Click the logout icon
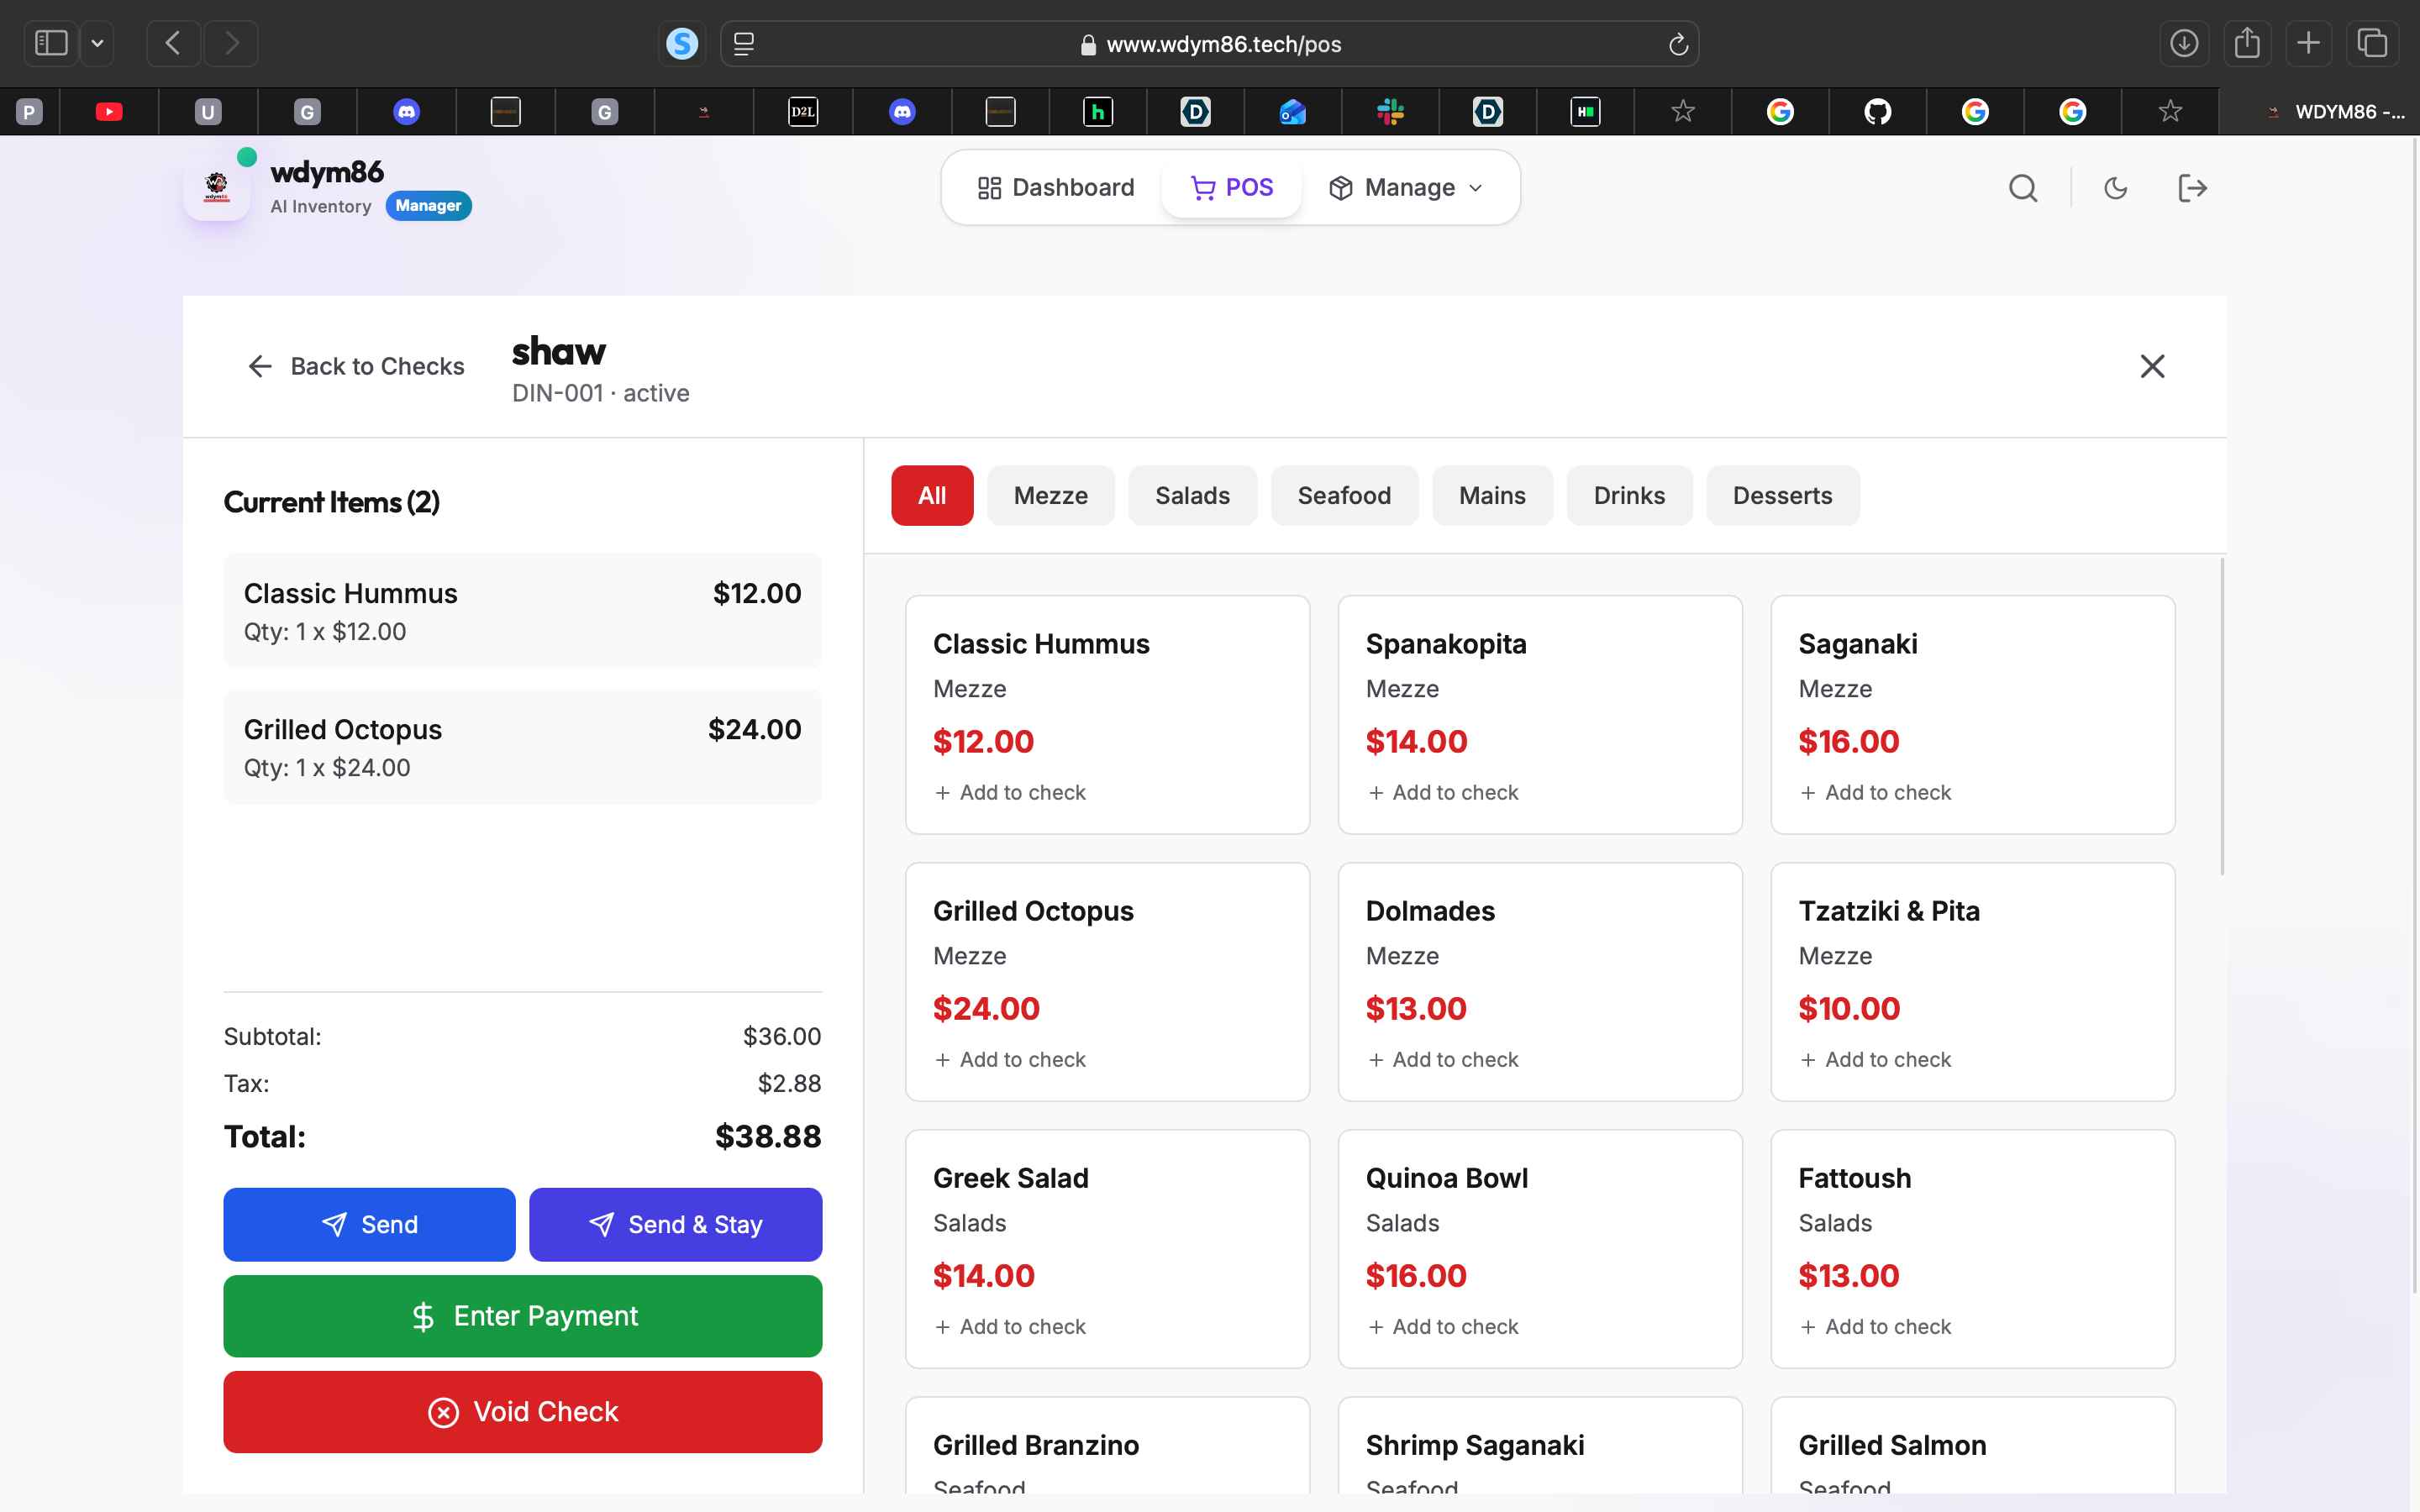 2192,188
